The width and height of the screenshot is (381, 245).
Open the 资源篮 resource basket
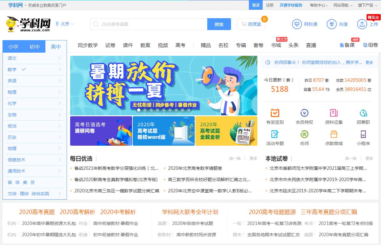coord(251,24)
